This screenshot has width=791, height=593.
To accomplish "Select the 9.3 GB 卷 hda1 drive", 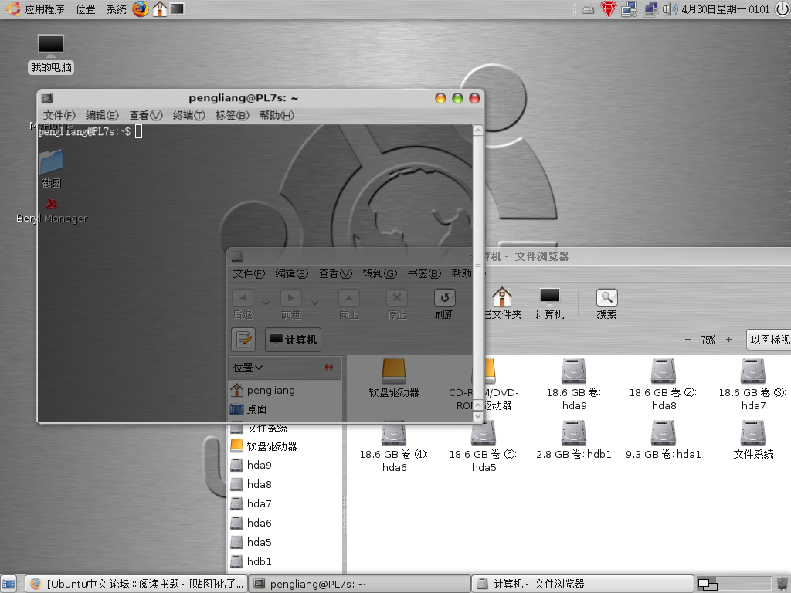I will coord(664,440).
